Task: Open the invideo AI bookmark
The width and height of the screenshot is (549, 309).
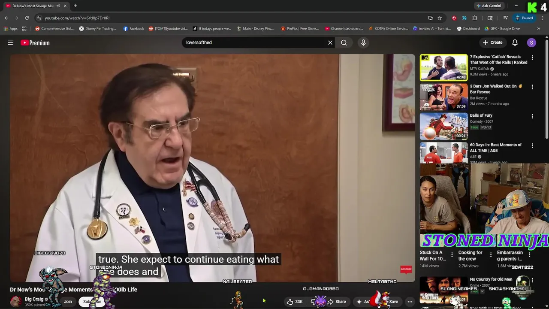Action: tap(431, 29)
